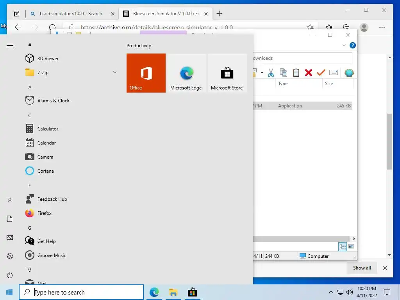Click the orange checkmark toolbar icon
Viewport: 400px width, 300px height.
tap(321, 73)
